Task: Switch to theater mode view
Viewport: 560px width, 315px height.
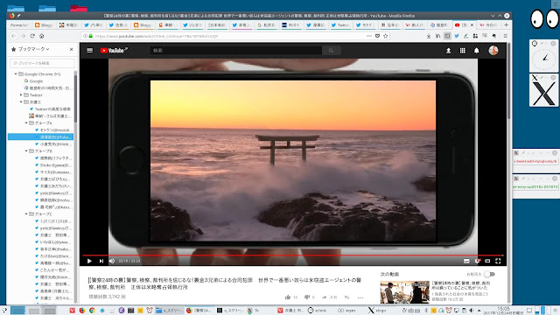Action: point(487,261)
